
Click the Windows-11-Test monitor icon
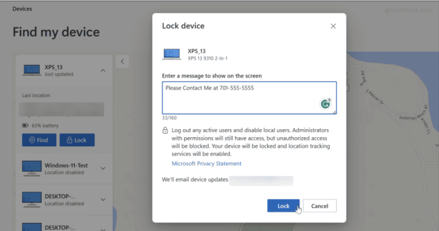click(32, 169)
